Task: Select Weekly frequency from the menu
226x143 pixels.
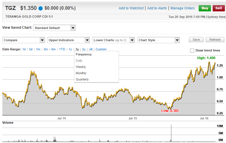Action: 81,67
